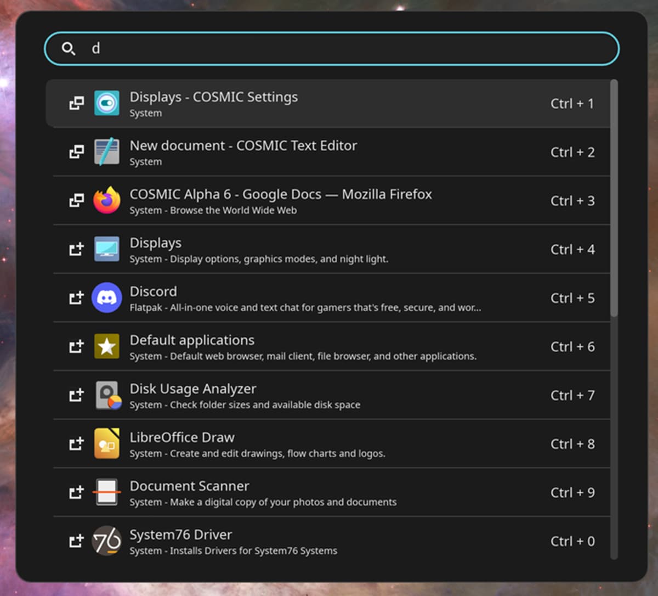Click the Discord app icon
This screenshot has height=596, width=658.
coord(106,298)
